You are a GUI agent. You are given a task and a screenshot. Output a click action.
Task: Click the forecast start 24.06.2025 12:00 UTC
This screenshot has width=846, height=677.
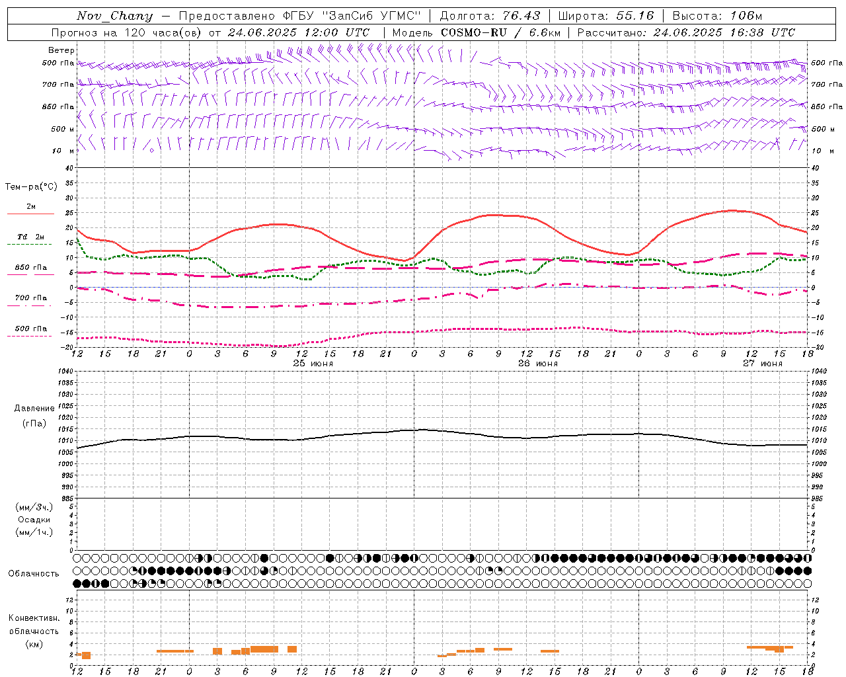(298, 32)
